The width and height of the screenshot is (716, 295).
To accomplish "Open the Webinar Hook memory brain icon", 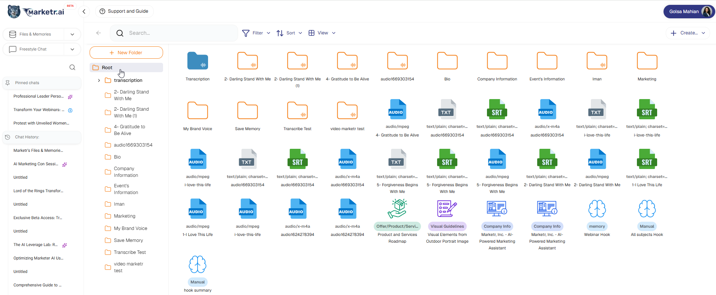I will coord(597,209).
